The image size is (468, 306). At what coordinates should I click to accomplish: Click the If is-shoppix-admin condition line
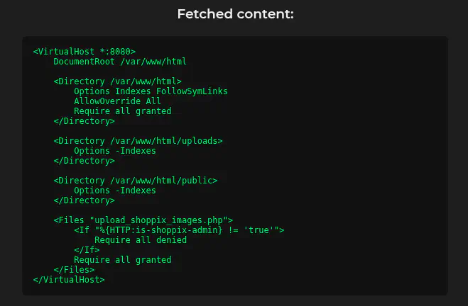pyautogui.click(x=179, y=230)
